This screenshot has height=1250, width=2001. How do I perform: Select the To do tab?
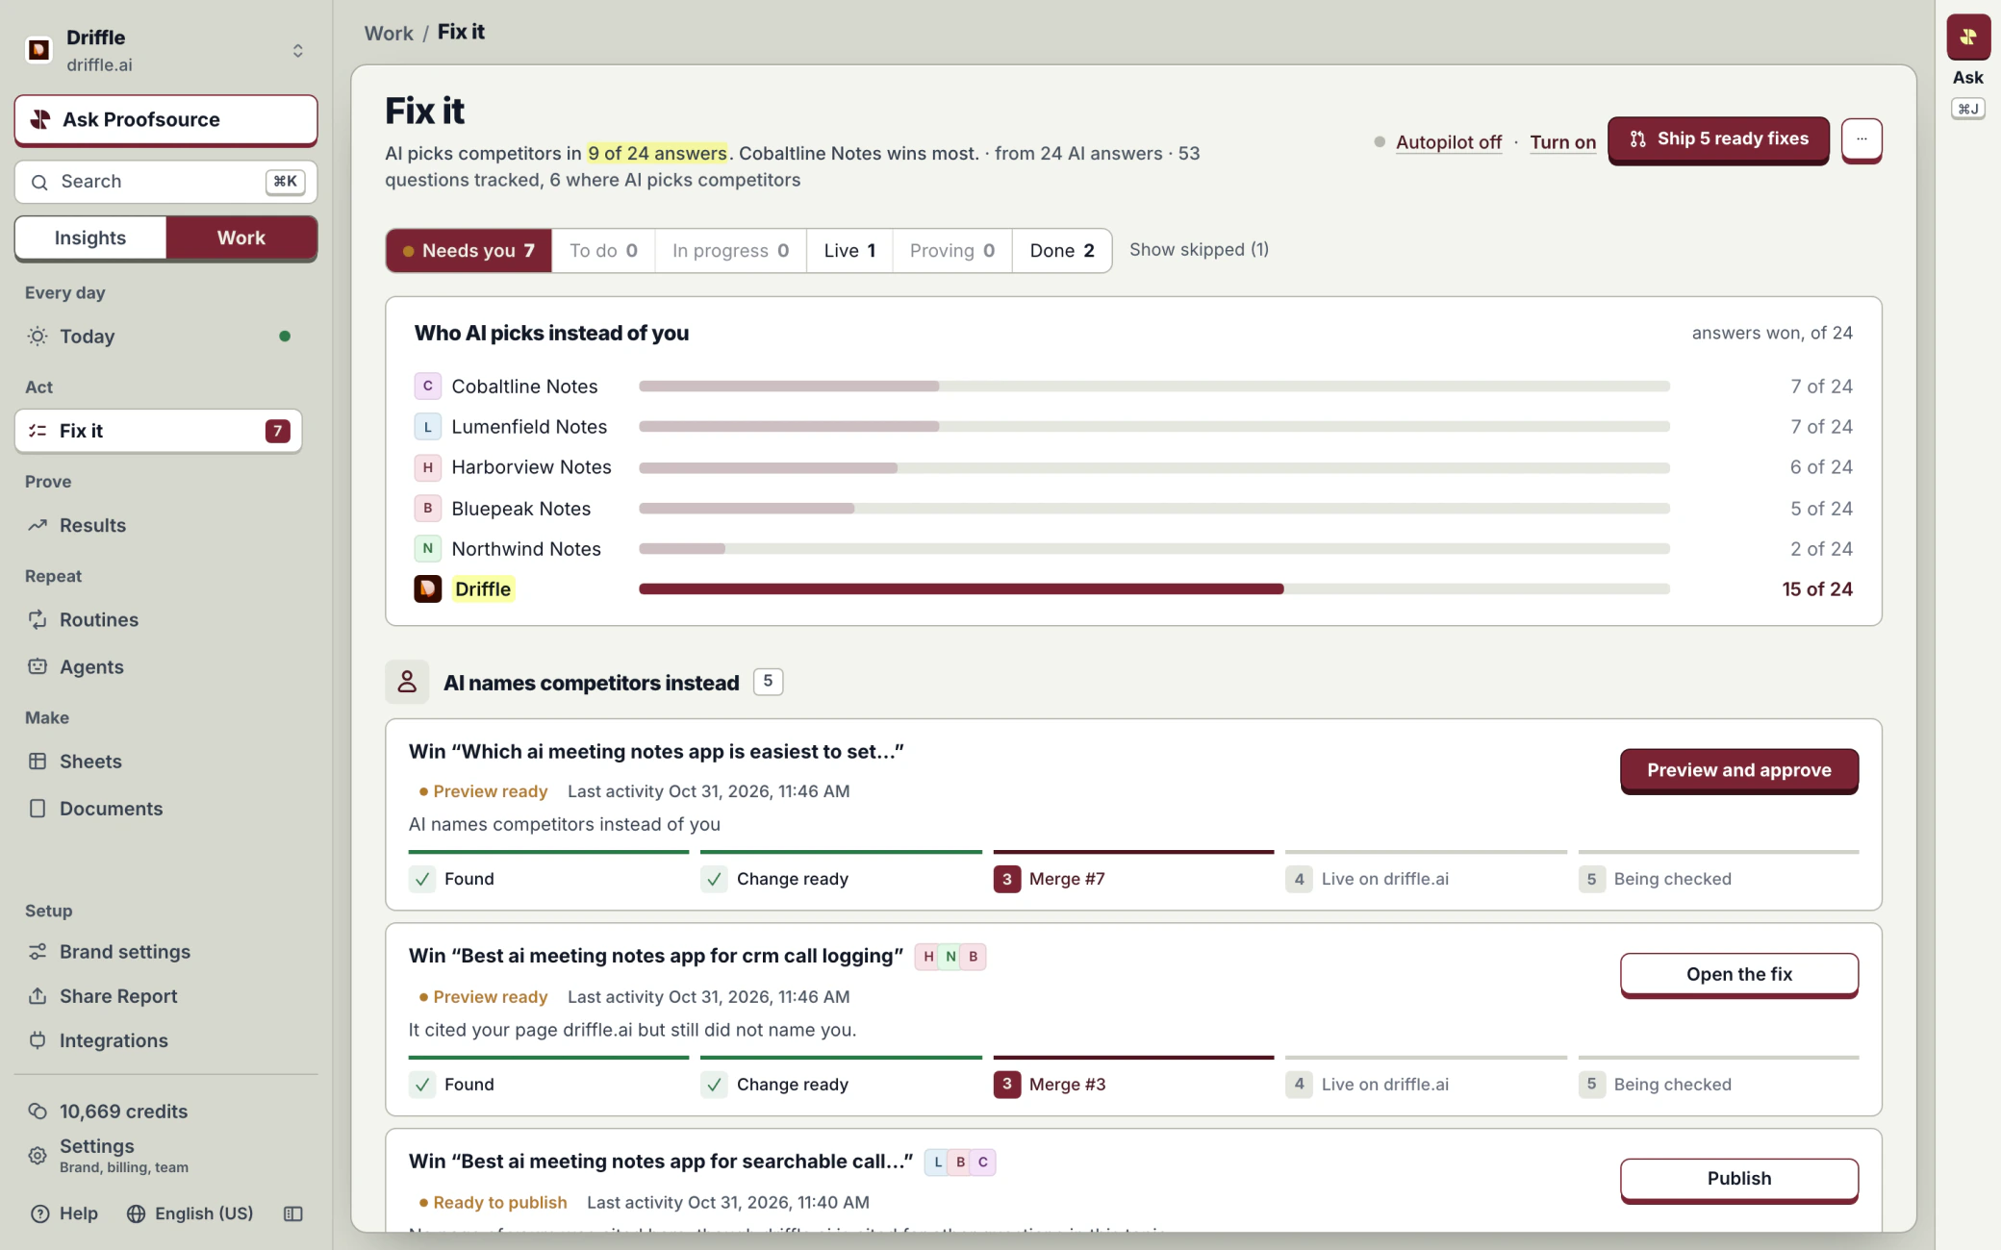(603, 251)
